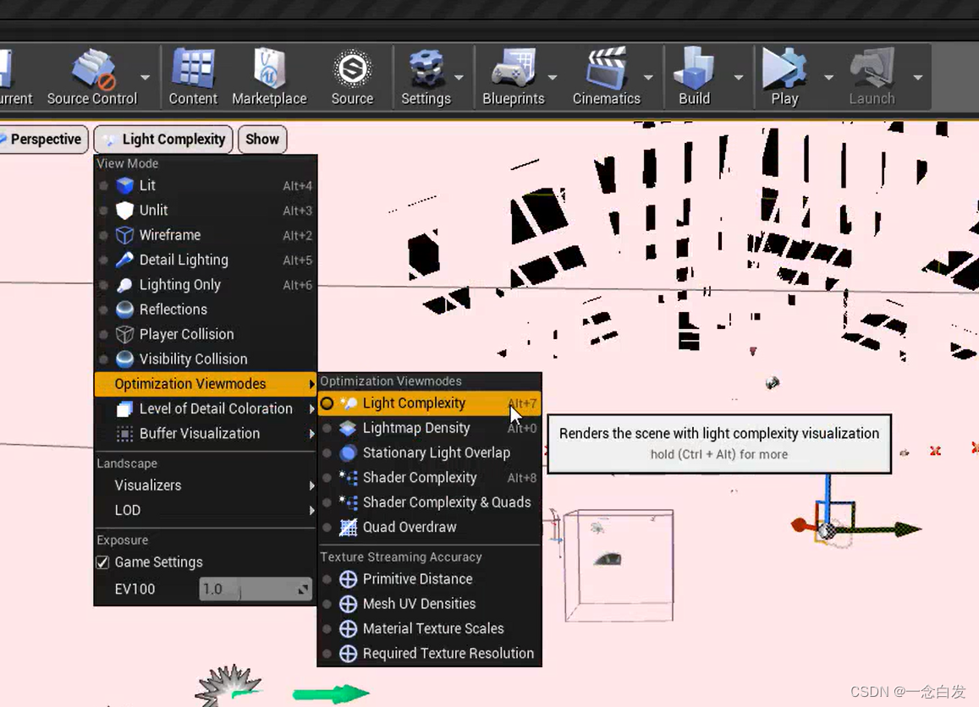Click the Build toolbar icon
The image size is (979, 707).
pyautogui.click(x=694, y=68)
